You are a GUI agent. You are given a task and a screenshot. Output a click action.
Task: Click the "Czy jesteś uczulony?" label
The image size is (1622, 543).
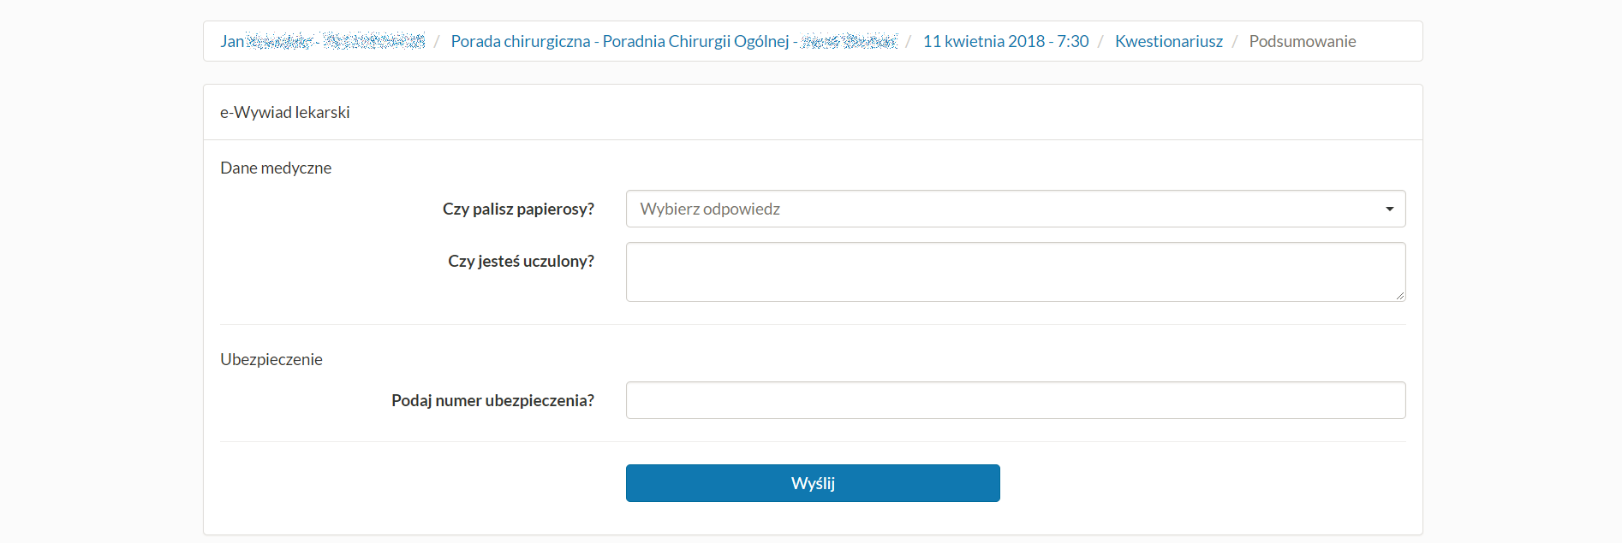coord(521,261)
